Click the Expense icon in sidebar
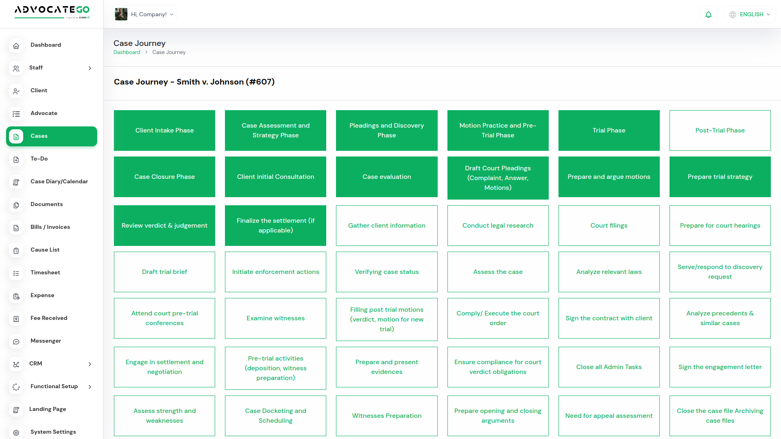Image resolution: width=781 pixels, height=439 pixels. click(16, 296)
